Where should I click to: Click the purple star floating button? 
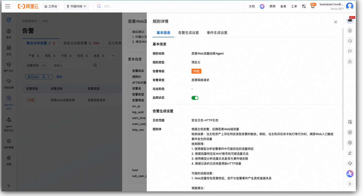(x=350, y=174)
